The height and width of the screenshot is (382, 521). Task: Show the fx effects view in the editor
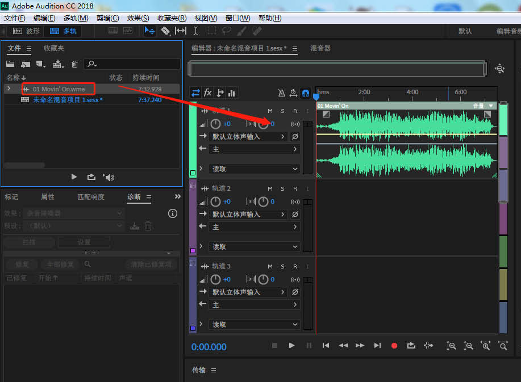[208, 93]
